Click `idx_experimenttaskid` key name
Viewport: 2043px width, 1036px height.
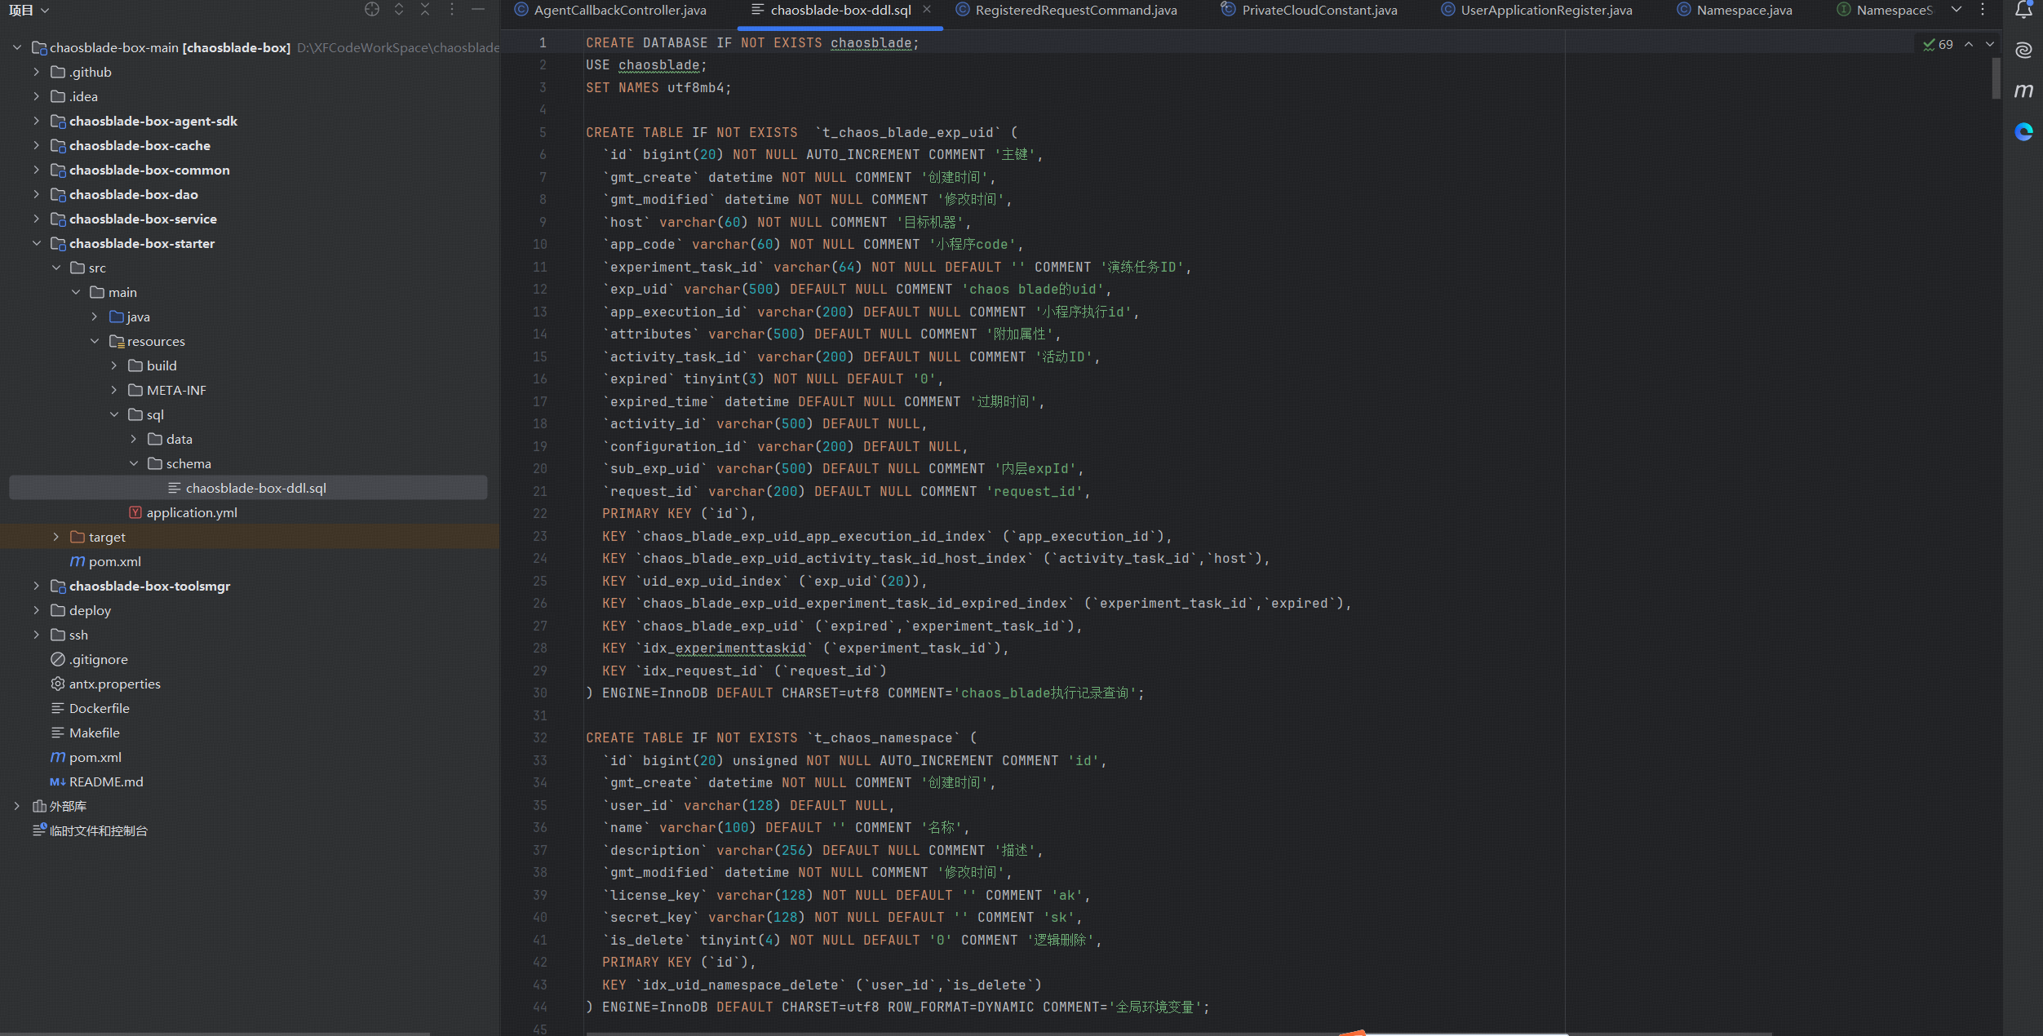[x=725, y=648]
